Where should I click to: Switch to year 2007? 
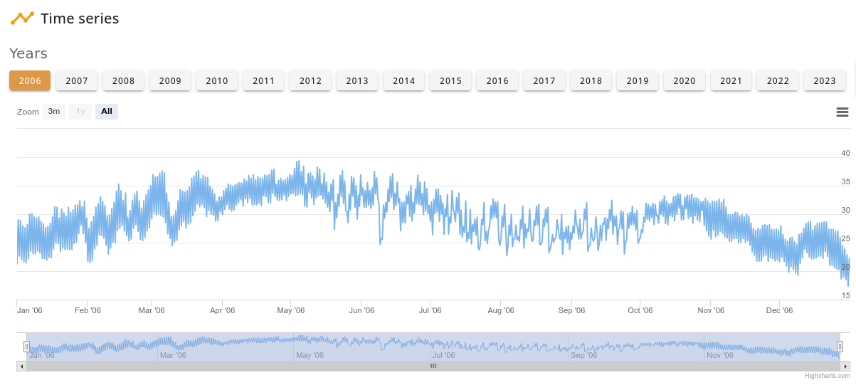(77, 80)
